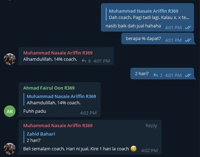The height and width of the screenshot is (157, 200).
Task: Open Nasaie's photo avatar beside bottom message
Action: click(x=10, y=149)
